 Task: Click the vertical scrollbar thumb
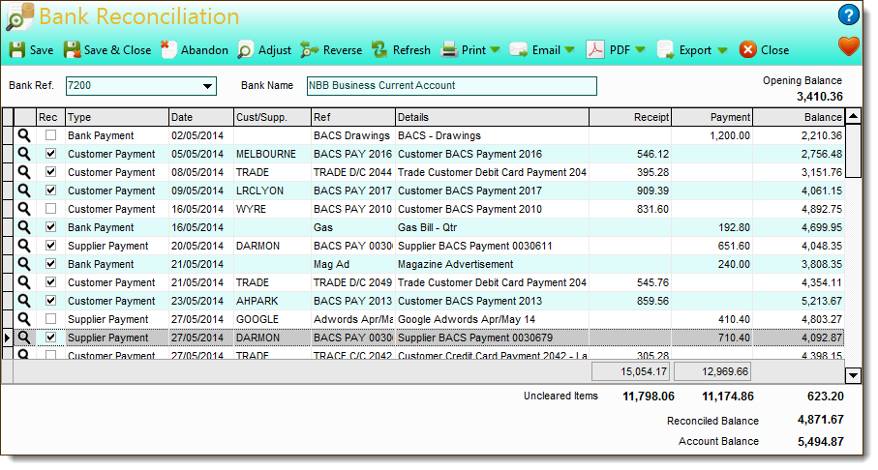853,151
